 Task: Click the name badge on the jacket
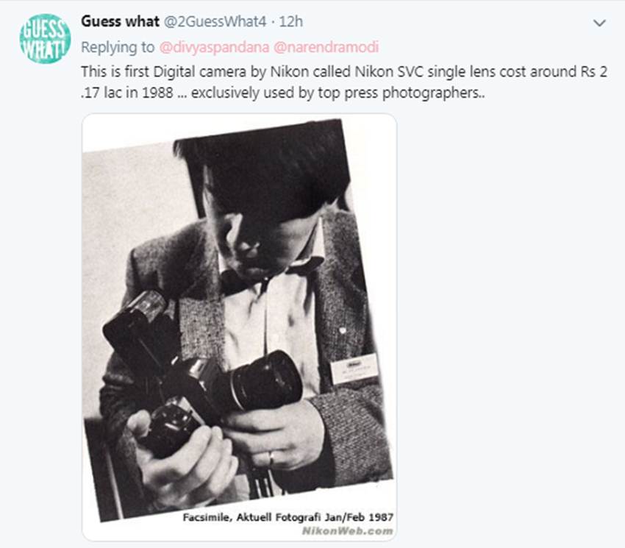click(354, 369)
